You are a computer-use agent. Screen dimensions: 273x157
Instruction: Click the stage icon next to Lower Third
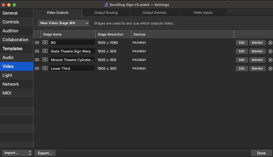click(45, 68)
